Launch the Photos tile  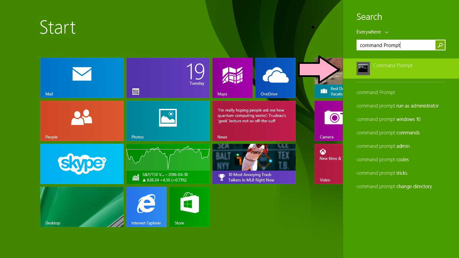pos(168,121)
